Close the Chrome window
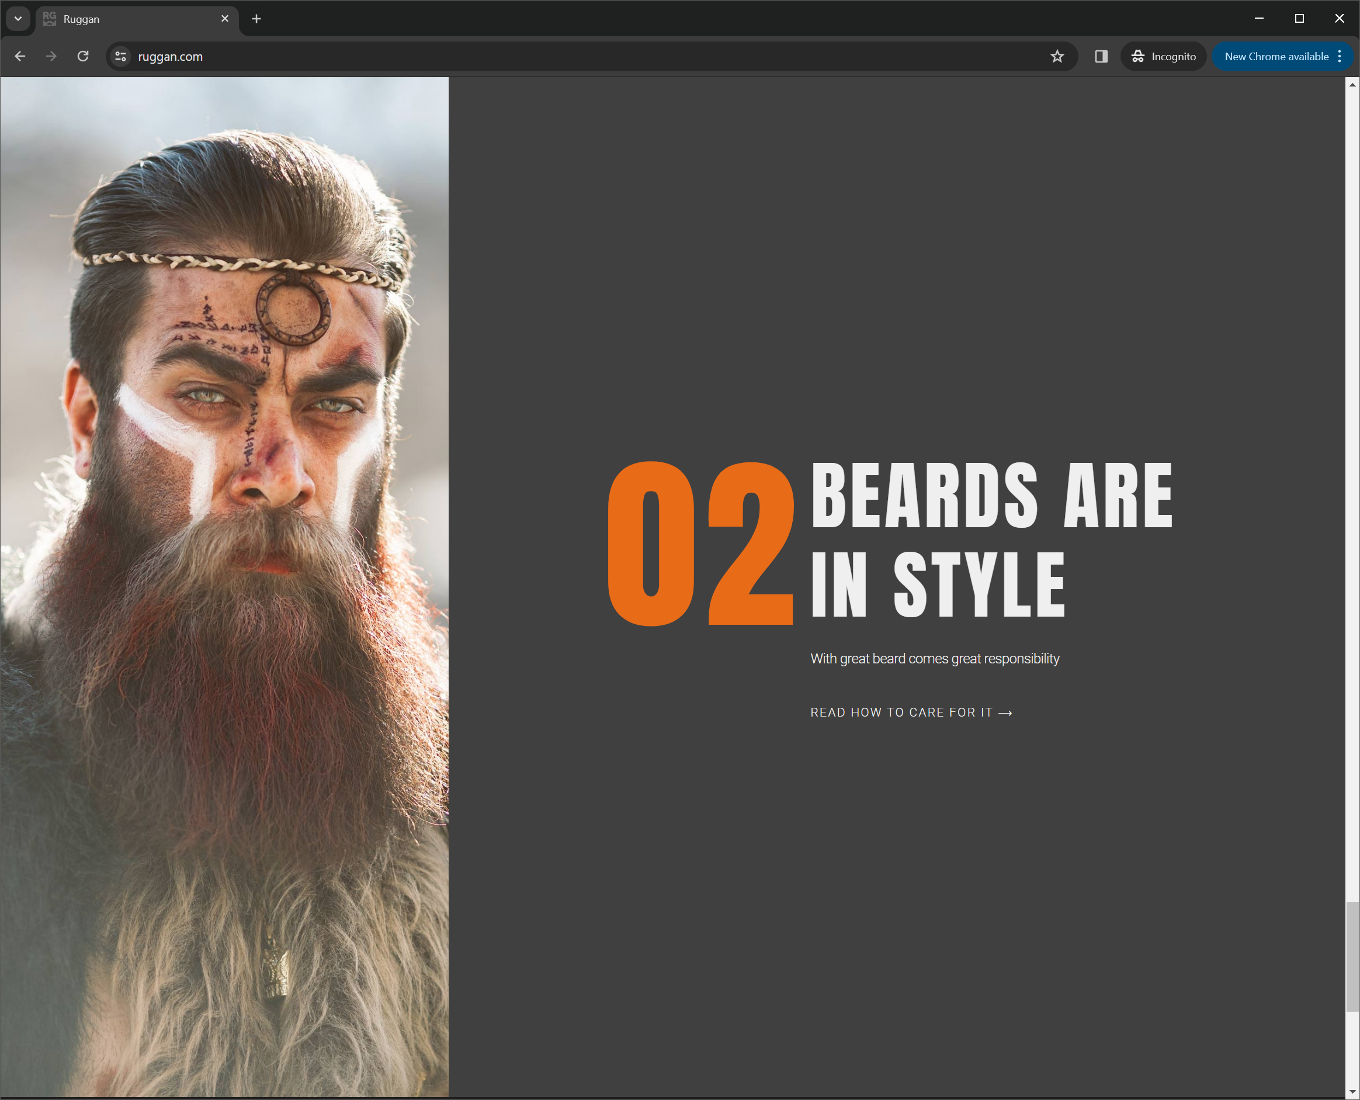 (1340, 18)
